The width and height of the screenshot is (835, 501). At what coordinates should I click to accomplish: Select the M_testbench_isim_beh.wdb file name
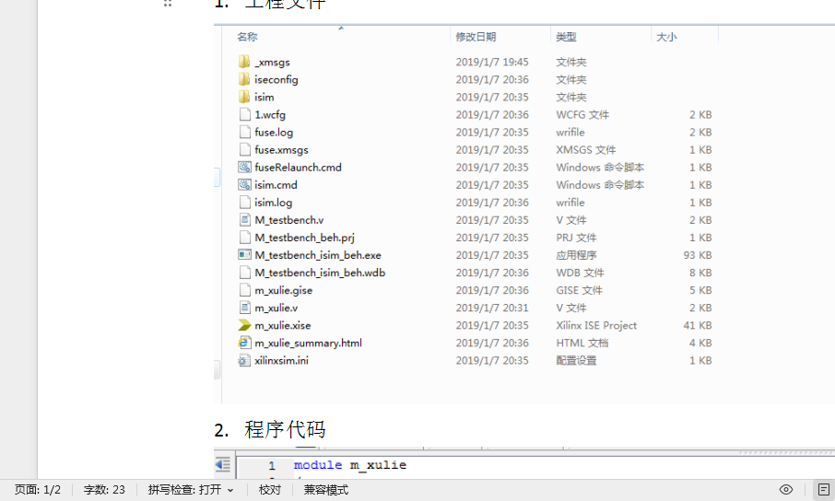(320, 273)
